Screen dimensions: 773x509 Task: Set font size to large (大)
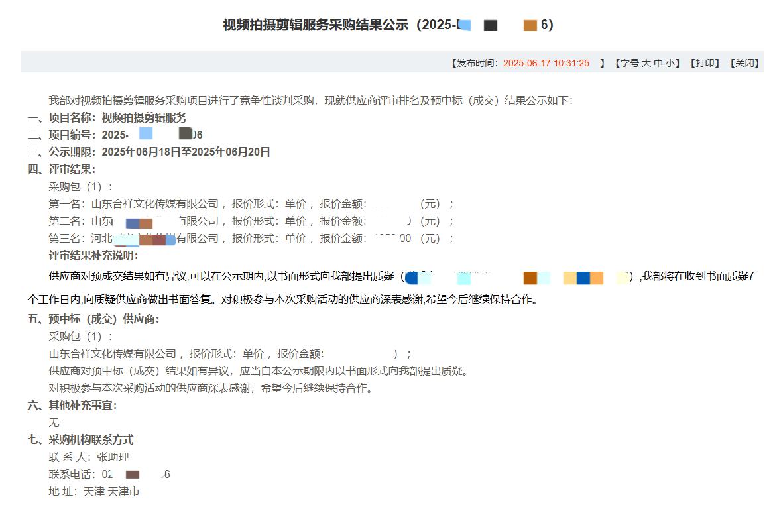(x=646, y=63)
